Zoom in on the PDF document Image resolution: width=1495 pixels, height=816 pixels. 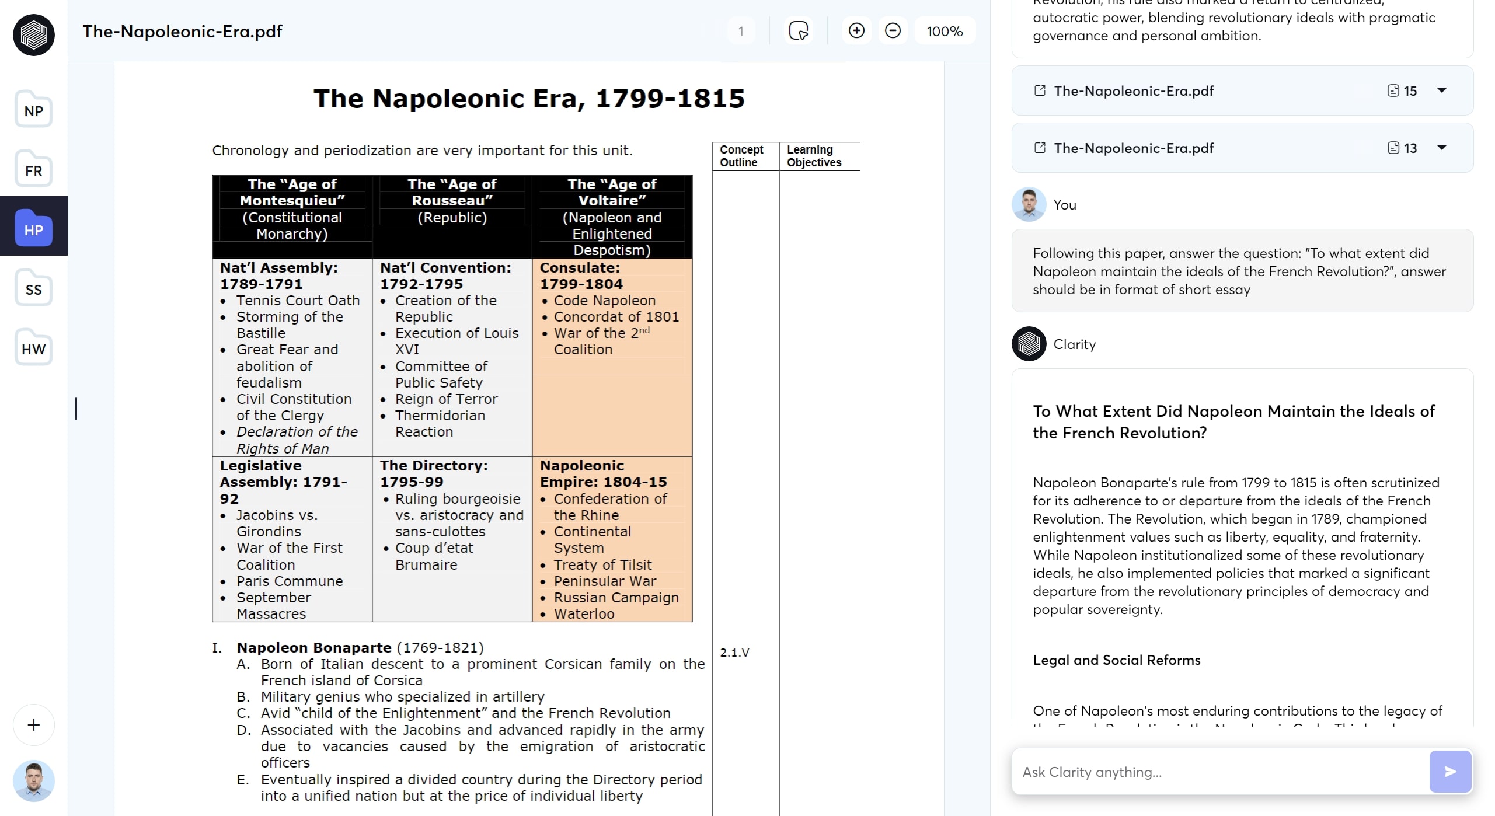856,31
